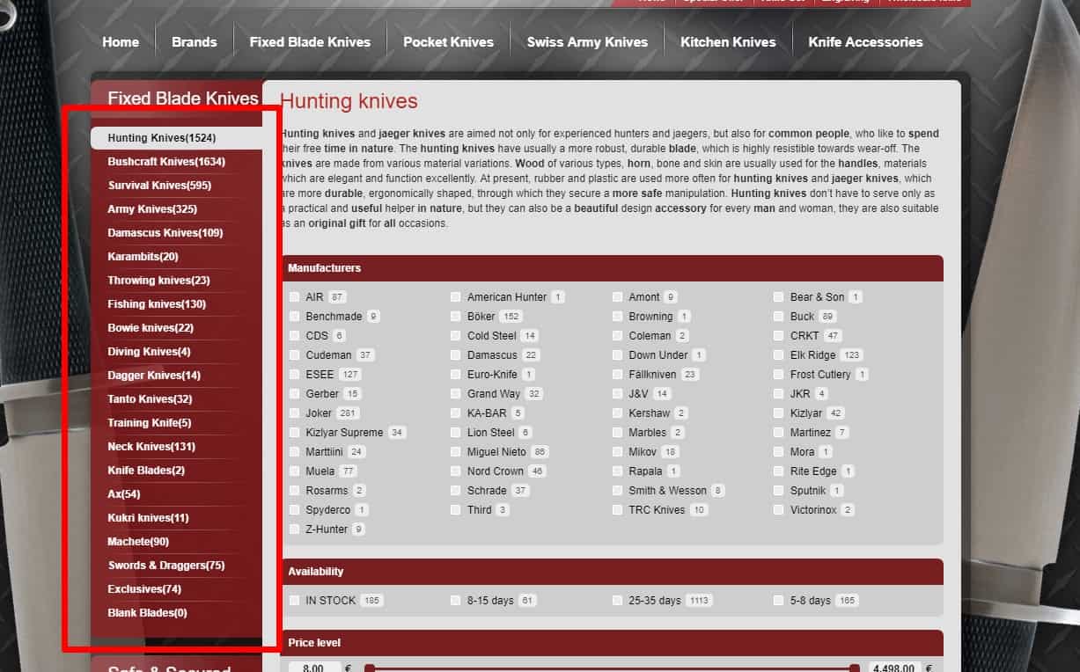Open the Brands page from top navigation
Viewport: 1080px width, 672px height.
pyautogui.click(x=194, y=41)
